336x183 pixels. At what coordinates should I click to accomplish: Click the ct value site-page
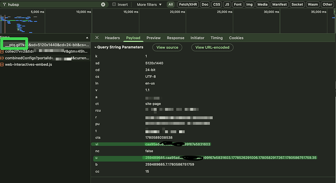coord(153,104)
